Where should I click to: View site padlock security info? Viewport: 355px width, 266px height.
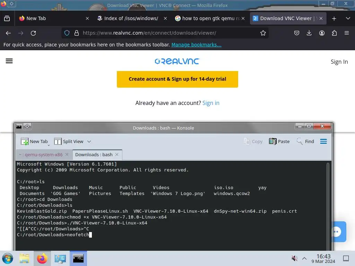[x=77, y=33]
